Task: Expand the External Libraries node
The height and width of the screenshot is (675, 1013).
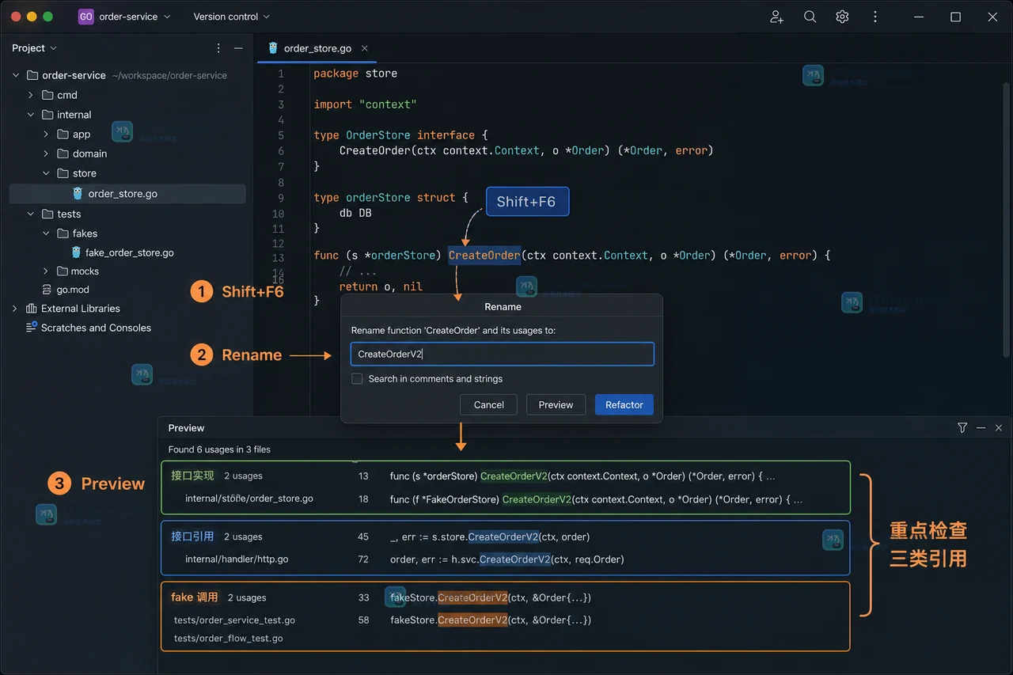Action: [14, 309]
